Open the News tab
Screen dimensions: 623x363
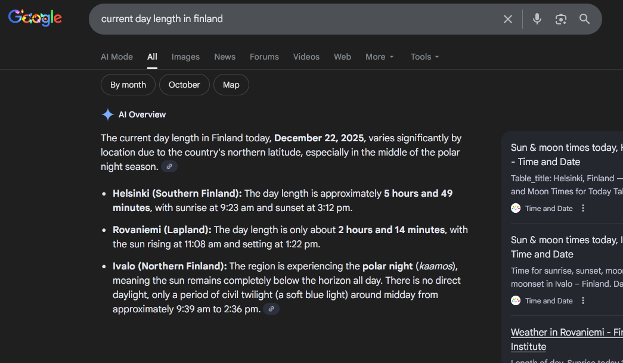coord(225,57)
